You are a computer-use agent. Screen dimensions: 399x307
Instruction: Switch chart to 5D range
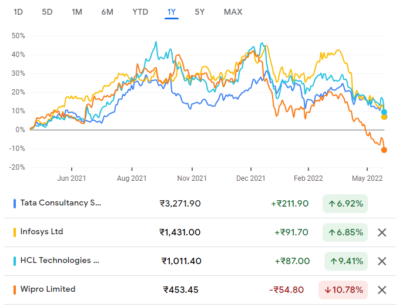pyautogui.click(x=47, y=12)
